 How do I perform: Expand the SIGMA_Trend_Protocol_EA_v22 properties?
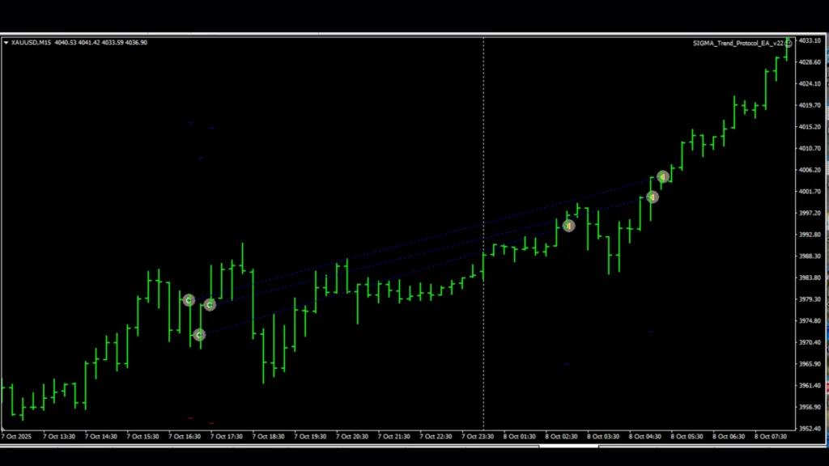[x=737, y=41]
